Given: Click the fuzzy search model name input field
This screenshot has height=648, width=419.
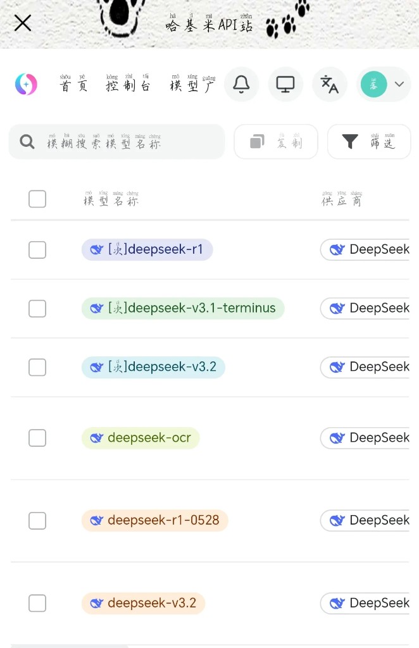Looking at the screenshot, I should pyautogui.click(x=127, y=141).
